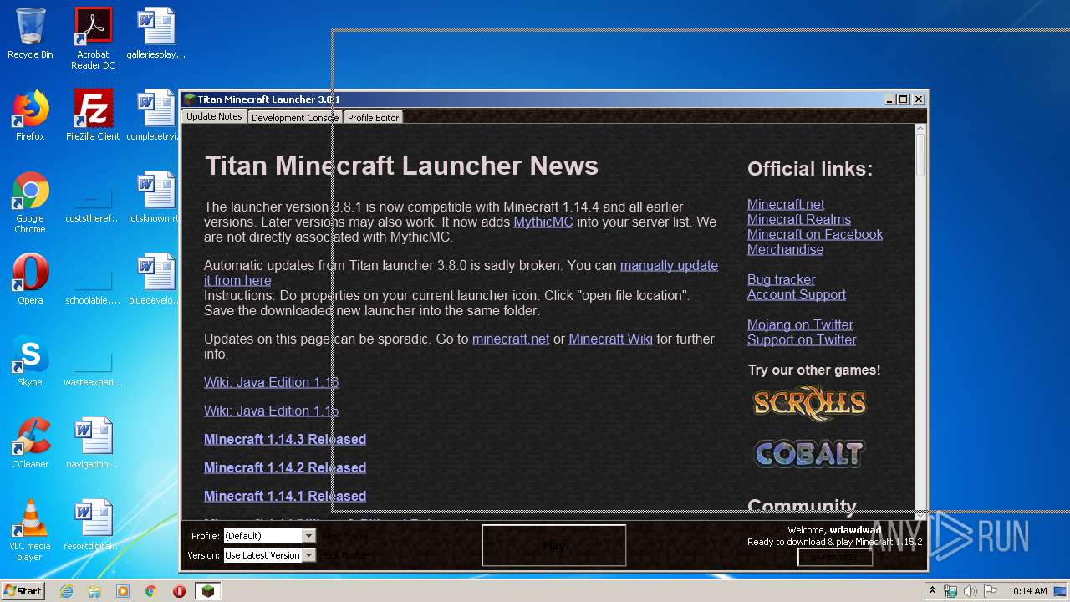This screenshot has width=1070, height=602.
Task: Open Internet Explorer from taskbar
Action: tap(67, 591)
